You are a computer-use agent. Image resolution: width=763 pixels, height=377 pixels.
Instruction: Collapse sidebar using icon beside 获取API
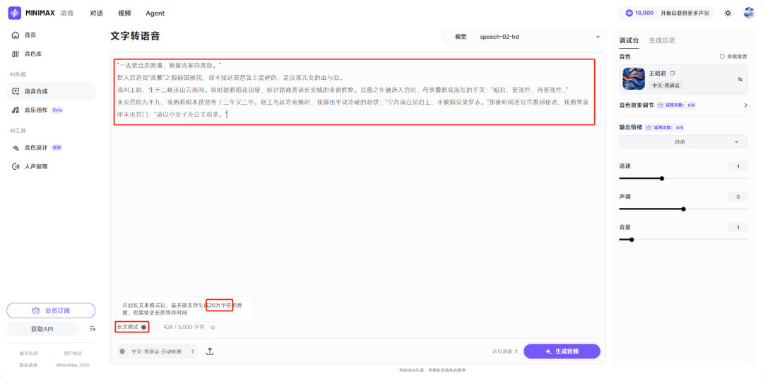point(92,329)
